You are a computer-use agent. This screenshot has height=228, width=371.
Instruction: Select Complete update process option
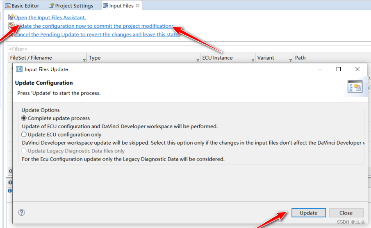pos(56,118)
